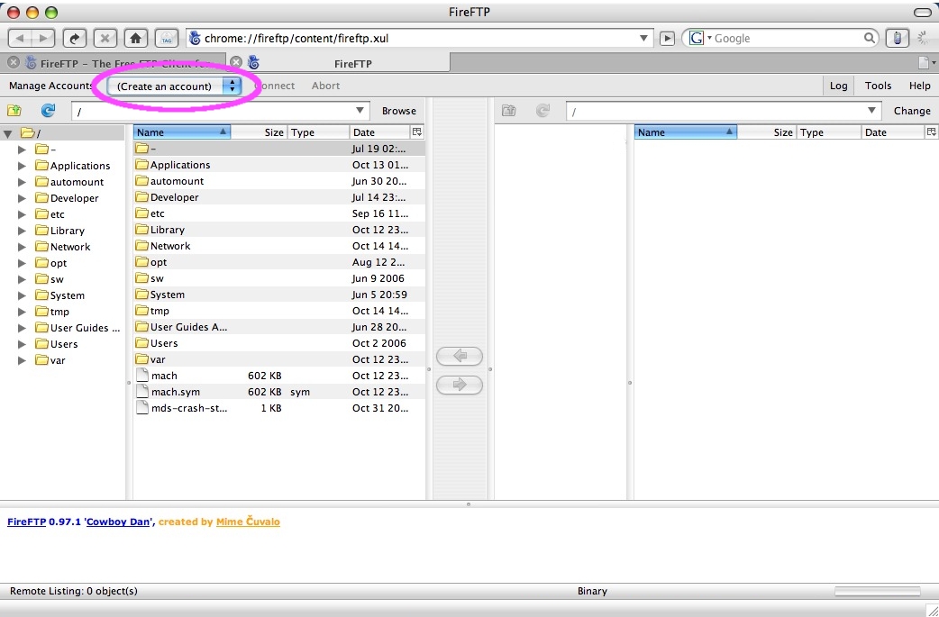This screenshot has width=939, height=617.
Task: Open the remote path dropdown arrow
Action: point(872,111)
